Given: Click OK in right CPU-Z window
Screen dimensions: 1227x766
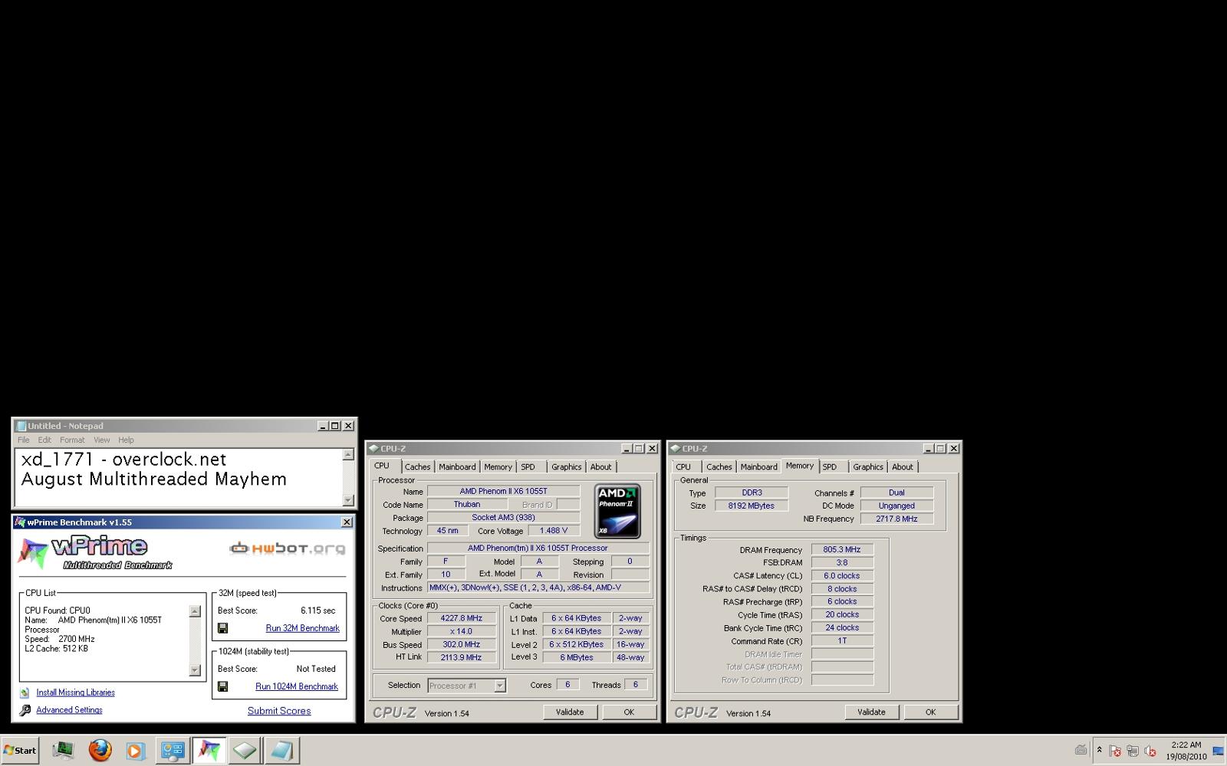Looking at the screenshot, I should (x=930, y=712).
